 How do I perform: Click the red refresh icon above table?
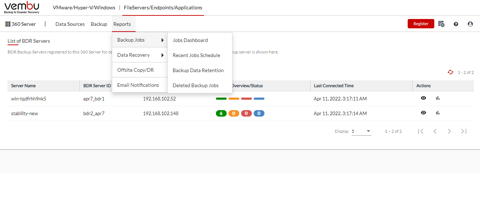pos(450,72)
